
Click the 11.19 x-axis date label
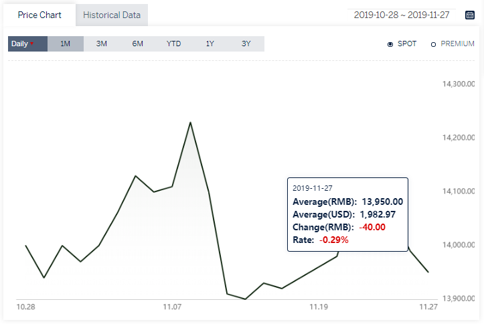click(319, 307)
